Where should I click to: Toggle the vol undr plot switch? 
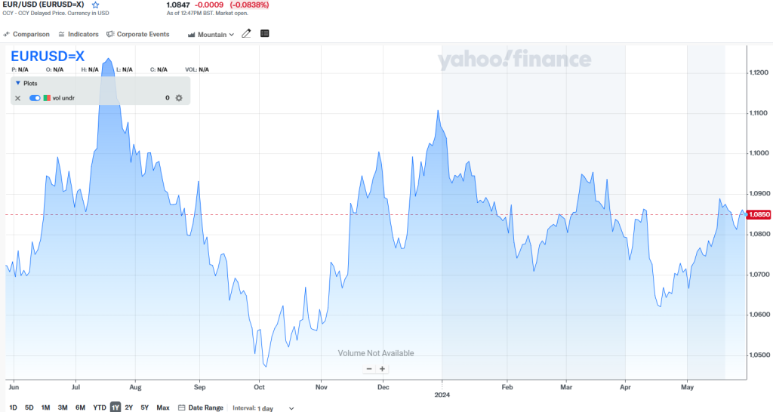click(x=35, y=98)
